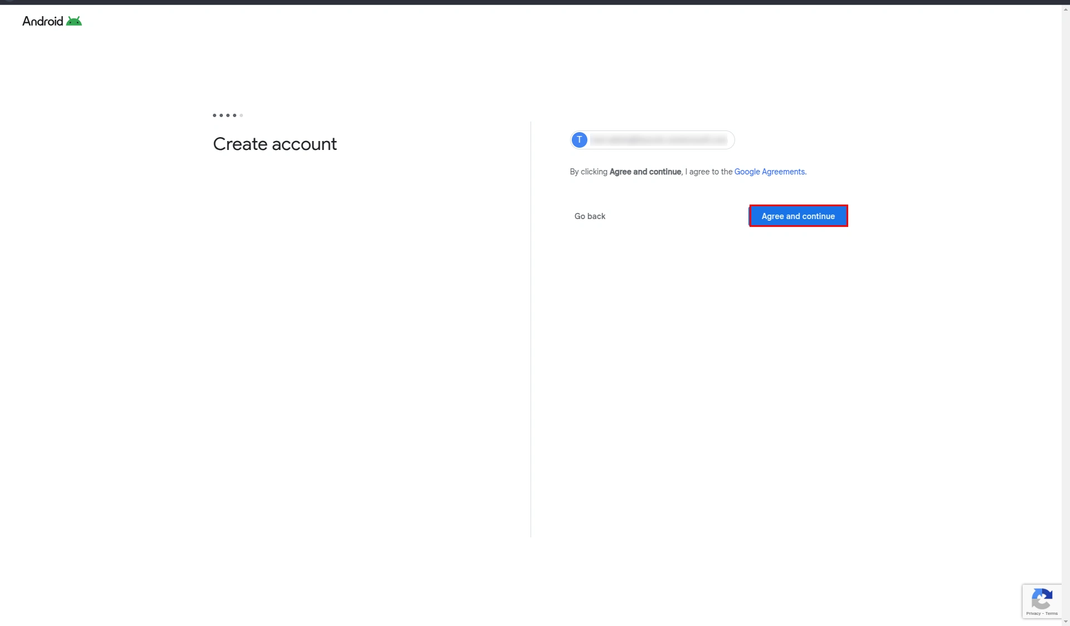Click the Create account heading
Image resolution: width=1070 pixels, height=626 pixels.
pos(274,144)
